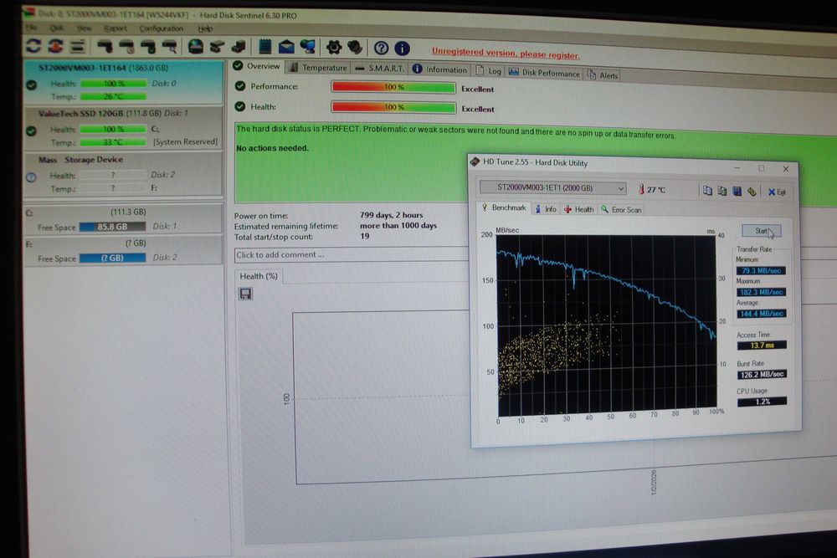This screenshot has height=558, width=837.
Task: Click HD Tune's second copy icon
Action: (721, 191)
